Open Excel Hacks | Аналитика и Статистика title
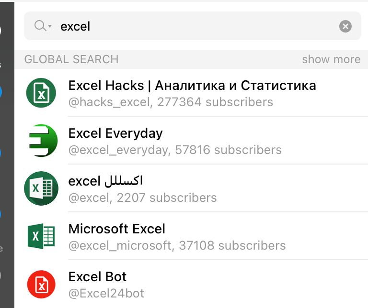 [192, 86]
